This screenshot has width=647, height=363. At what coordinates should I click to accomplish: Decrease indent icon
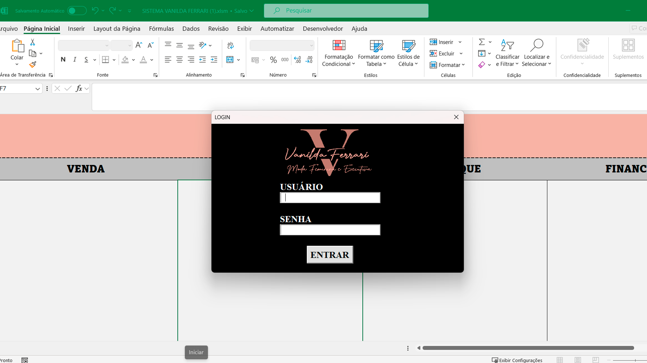[x=202, y=59]
